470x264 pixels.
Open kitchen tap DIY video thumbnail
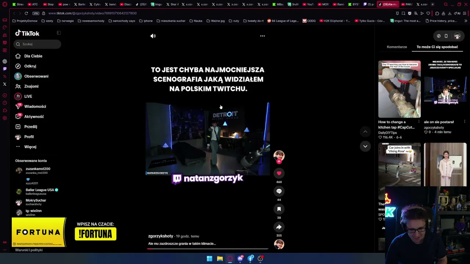click(x=399, y=89)
